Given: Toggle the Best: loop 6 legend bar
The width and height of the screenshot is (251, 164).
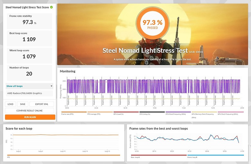Looking at the screenshot, I should coord(159,155).
